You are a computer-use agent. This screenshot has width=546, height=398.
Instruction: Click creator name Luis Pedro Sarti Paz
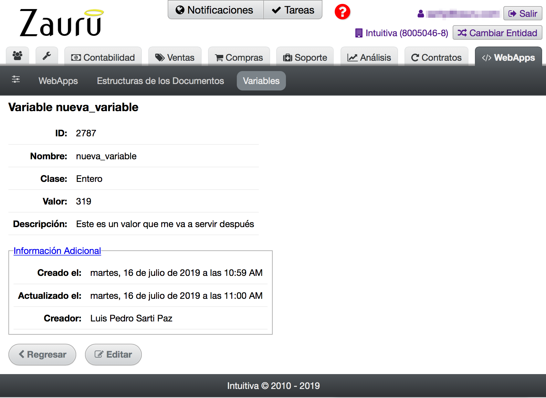coord(131,318)
